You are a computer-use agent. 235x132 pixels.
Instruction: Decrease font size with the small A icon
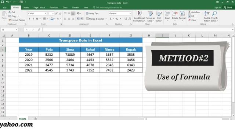click(x=60, y=14)
